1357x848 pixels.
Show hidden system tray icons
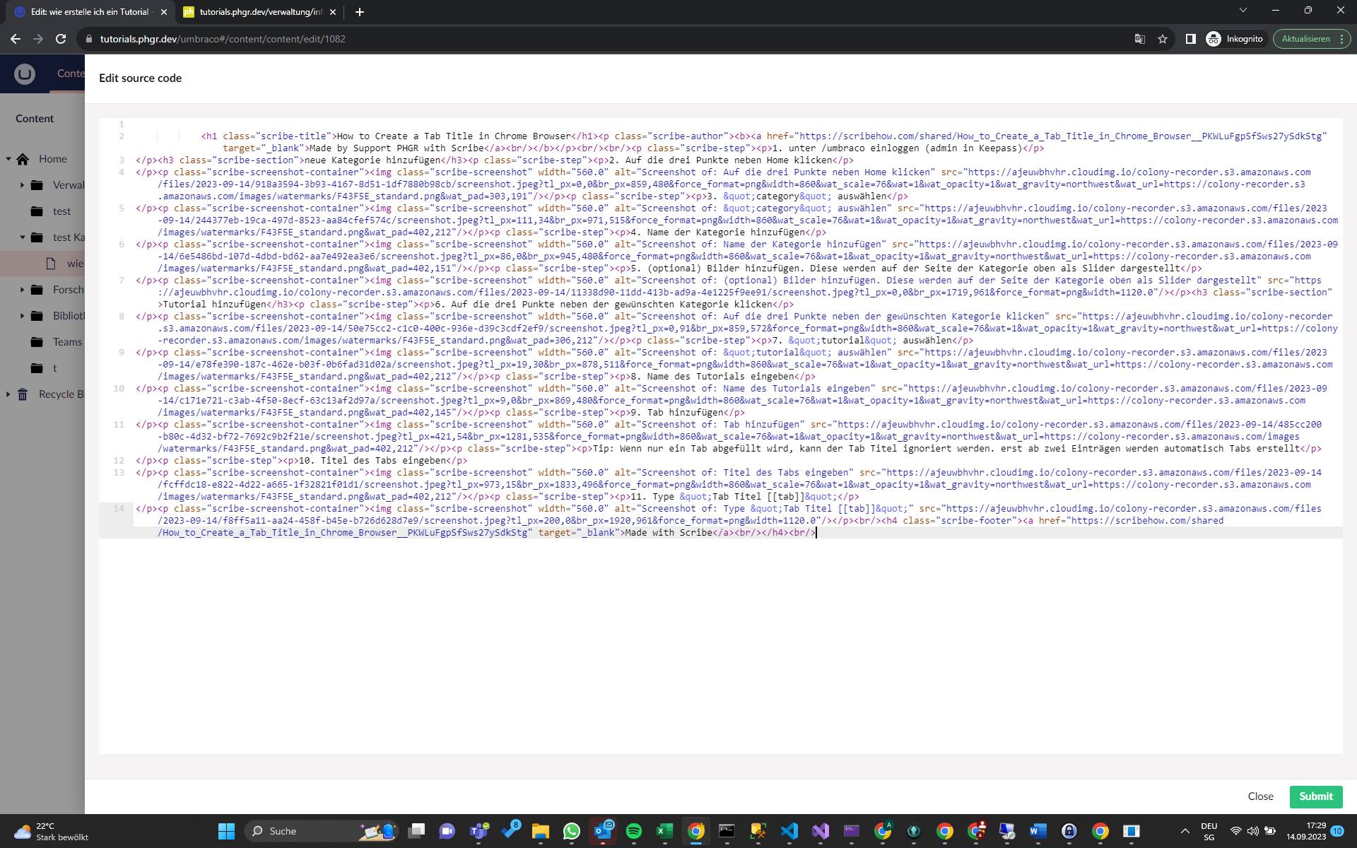1185,831
